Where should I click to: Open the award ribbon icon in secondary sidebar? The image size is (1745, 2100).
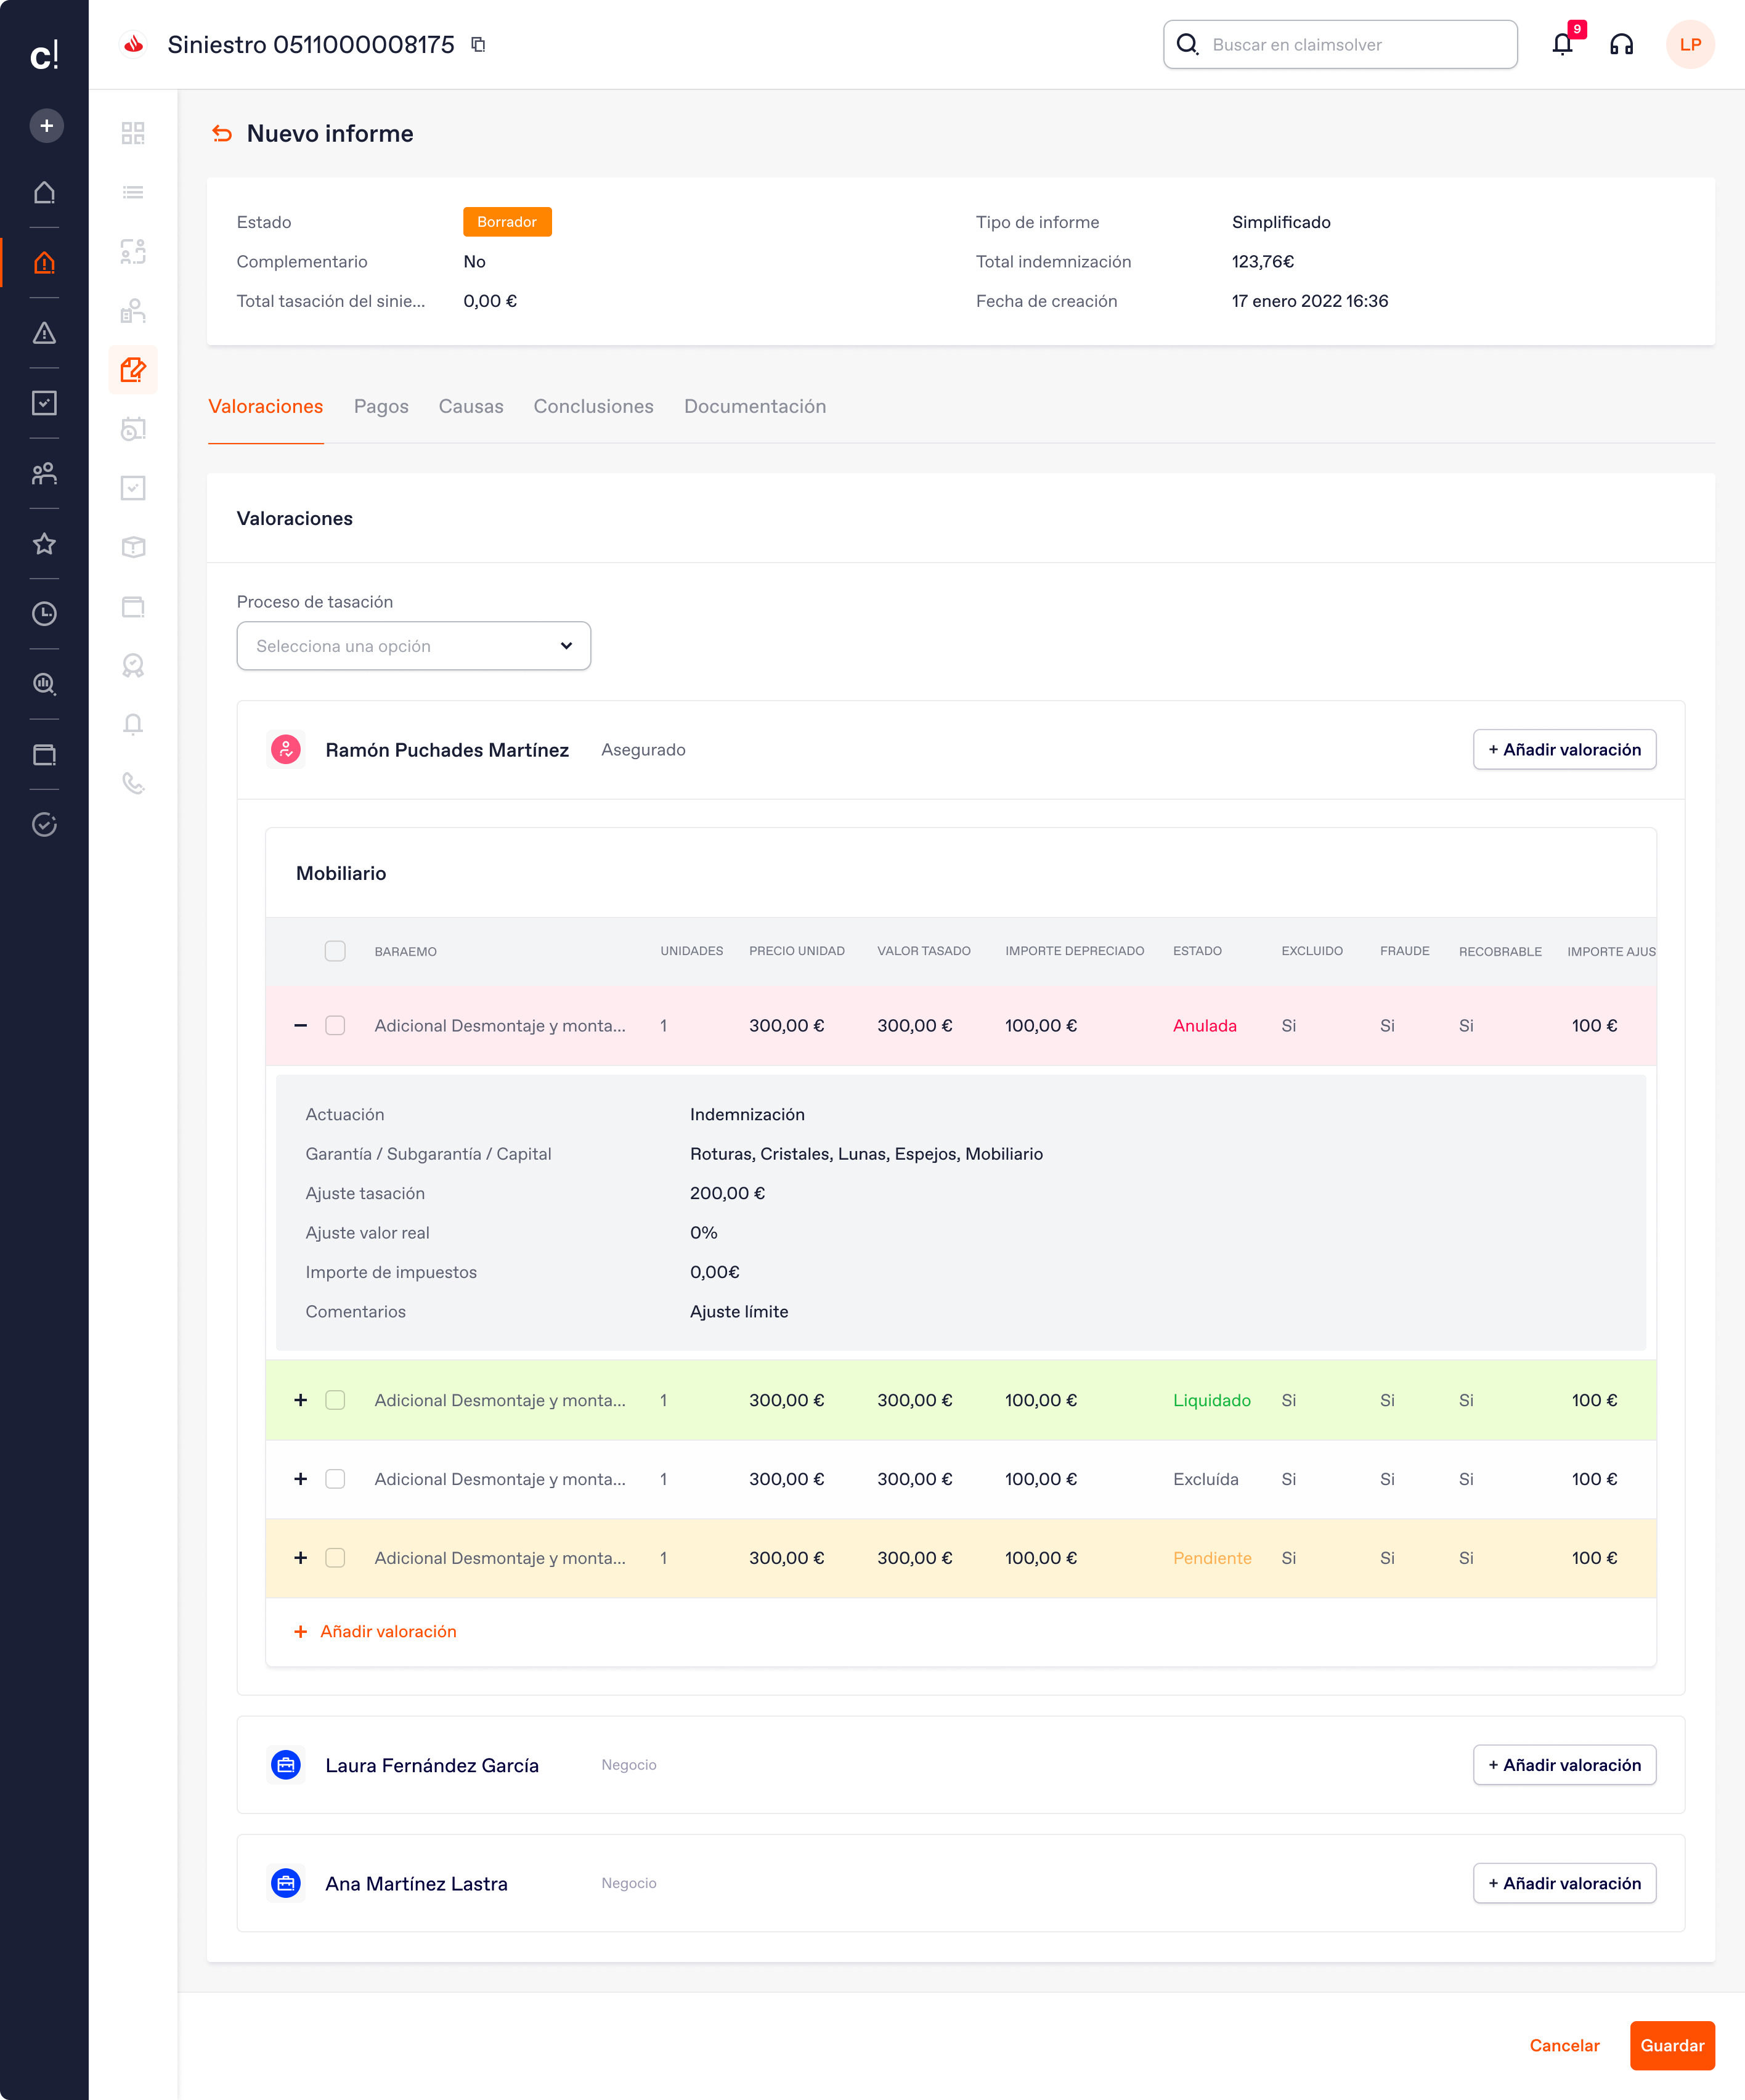click(133, 665)
